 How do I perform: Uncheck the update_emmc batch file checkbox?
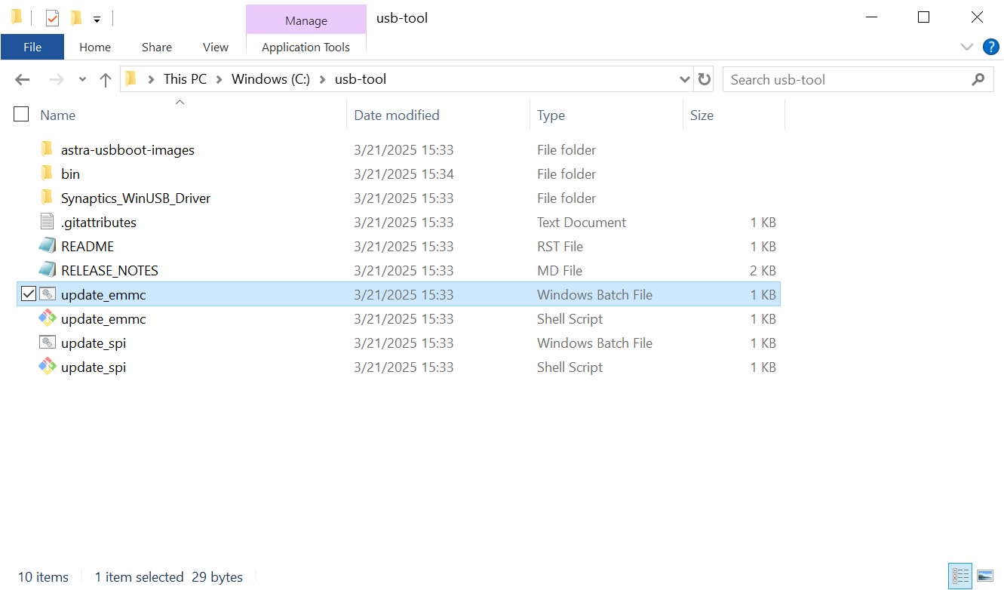click(x=28, y=293)
